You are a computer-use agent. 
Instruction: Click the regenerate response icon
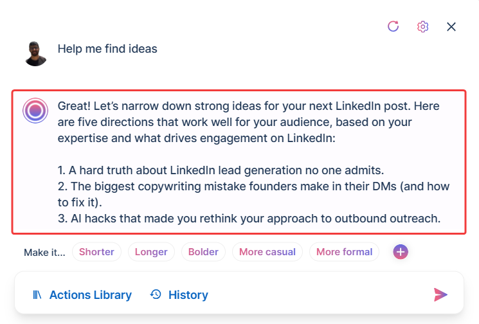click(x=393, y=26)
